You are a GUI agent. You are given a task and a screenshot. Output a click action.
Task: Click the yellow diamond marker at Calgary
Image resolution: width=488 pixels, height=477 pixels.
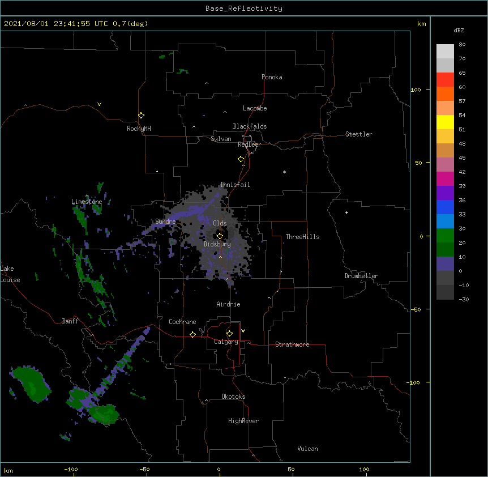[x=229, y=334]
